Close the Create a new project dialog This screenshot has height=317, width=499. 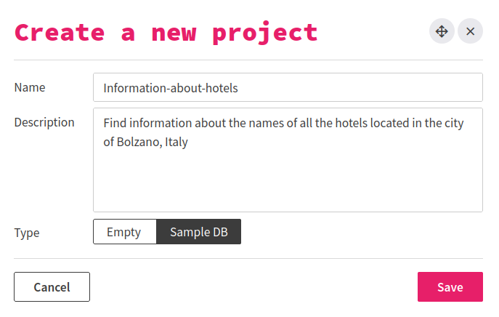pos(470,31)
